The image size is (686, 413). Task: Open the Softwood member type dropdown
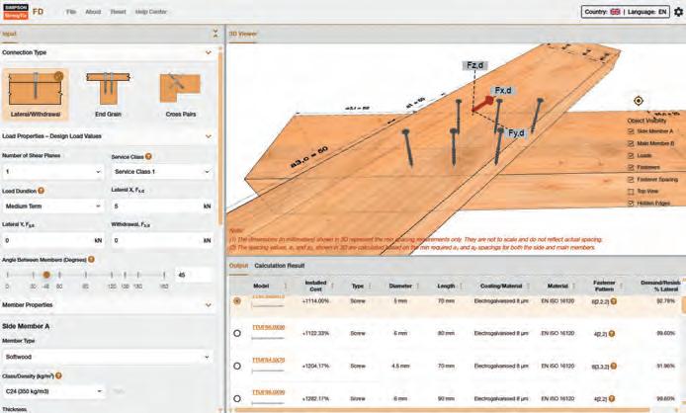108,357
